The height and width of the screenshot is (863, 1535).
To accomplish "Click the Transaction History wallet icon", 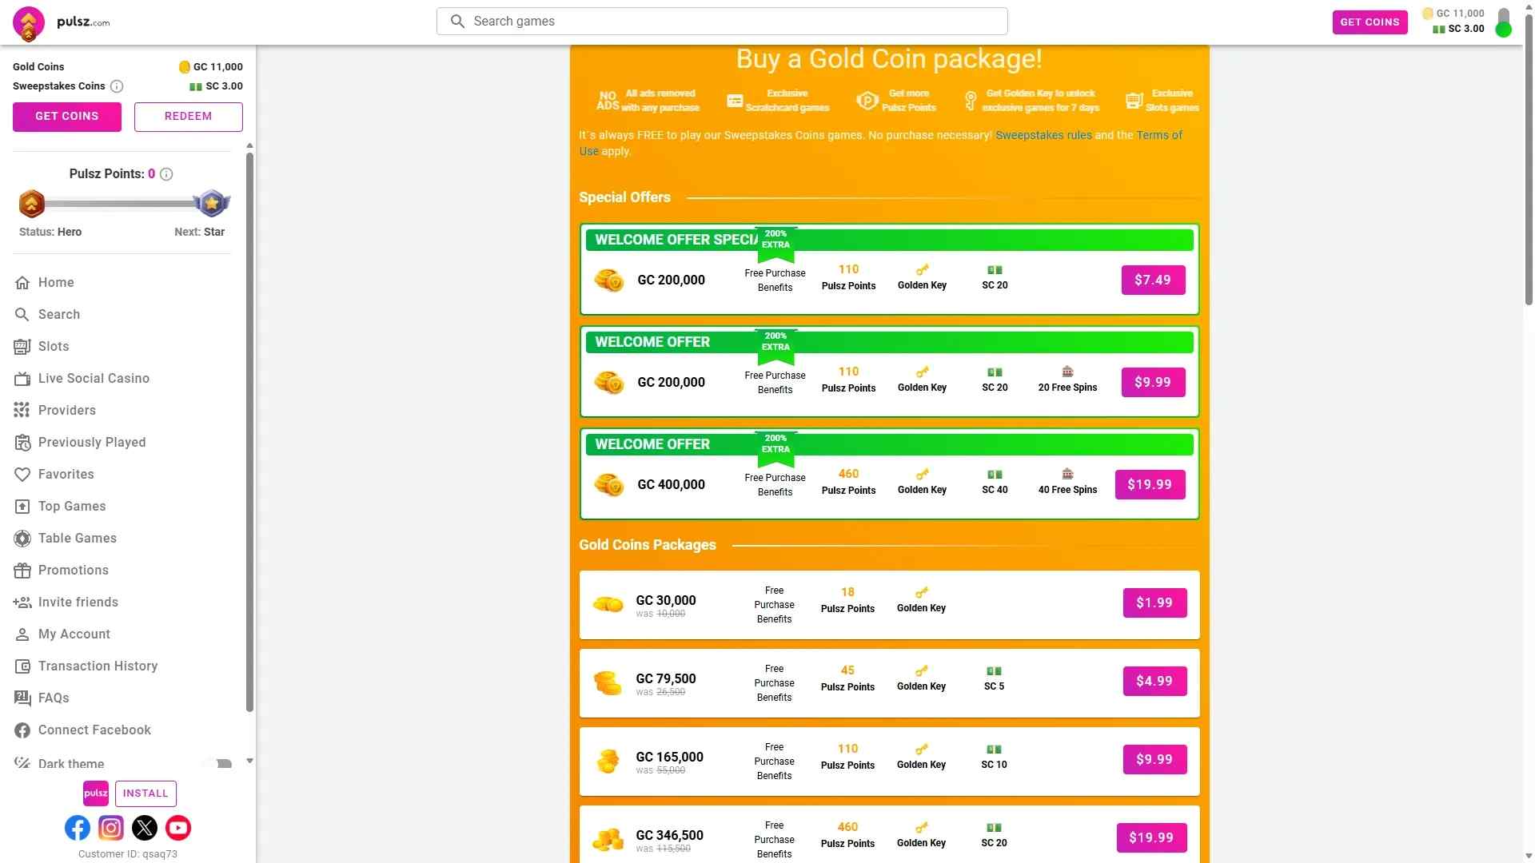I will point(22,666).
